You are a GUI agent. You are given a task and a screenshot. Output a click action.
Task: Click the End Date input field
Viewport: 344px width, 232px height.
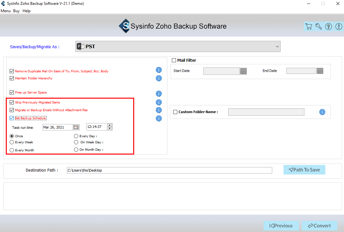[301, 71]
